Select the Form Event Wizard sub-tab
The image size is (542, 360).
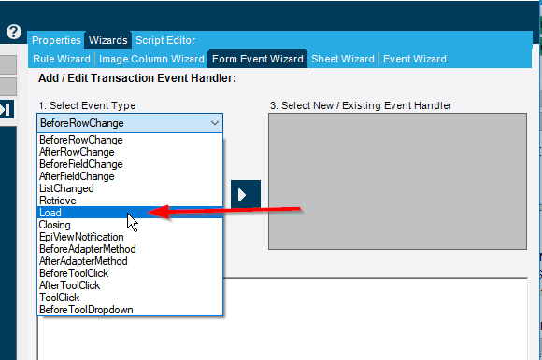pyautogui.click(x=258, y=59)
